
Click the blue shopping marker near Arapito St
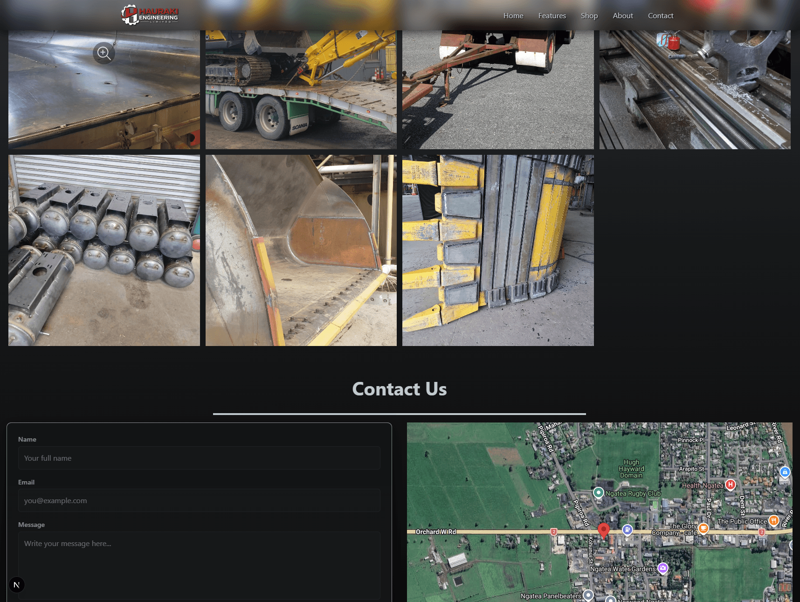785,472
